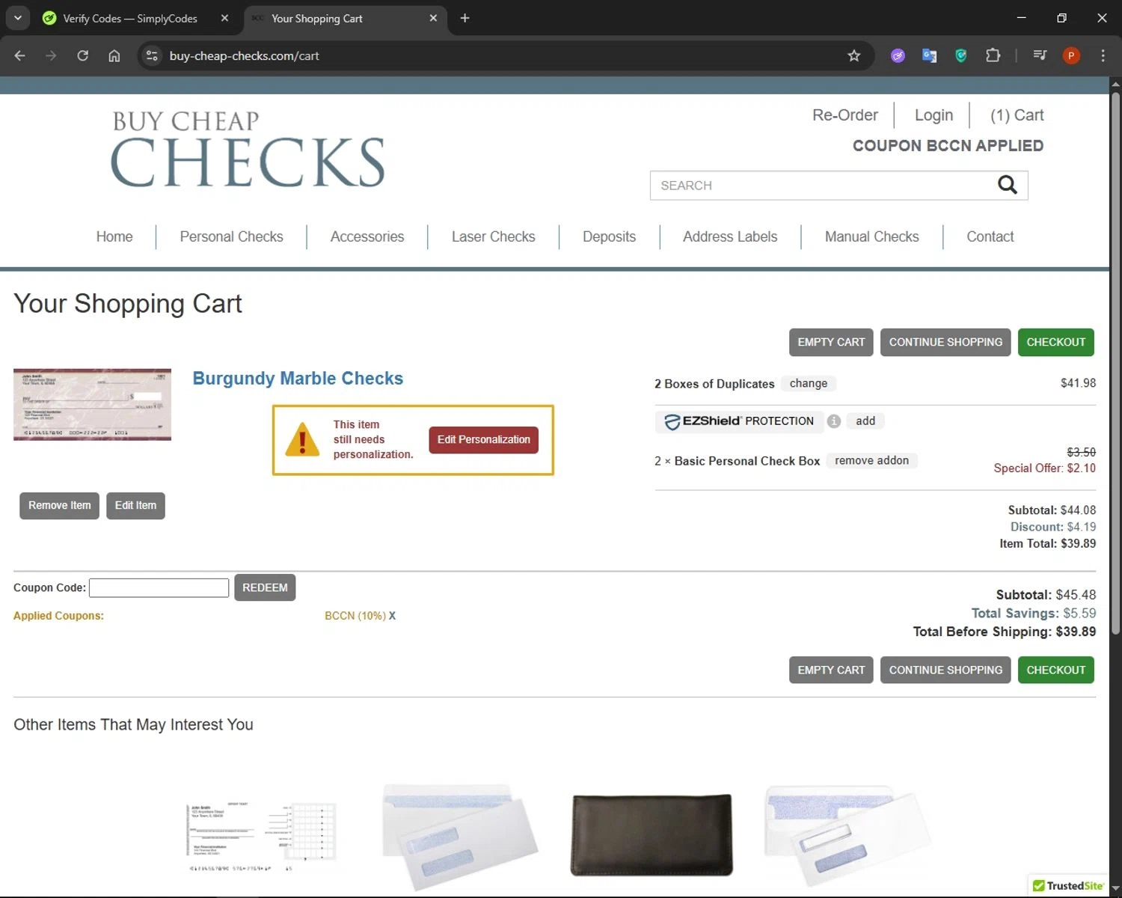Open Manual Checks menu item
1122x898 pixels.
(871, 236)
